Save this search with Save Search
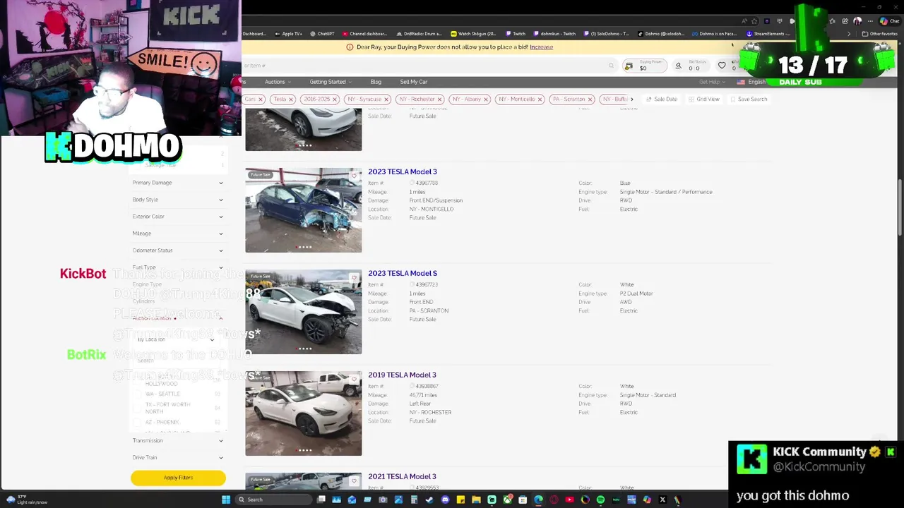The width and height of the screenshot is (904, 508). click(x=749, y=99)
